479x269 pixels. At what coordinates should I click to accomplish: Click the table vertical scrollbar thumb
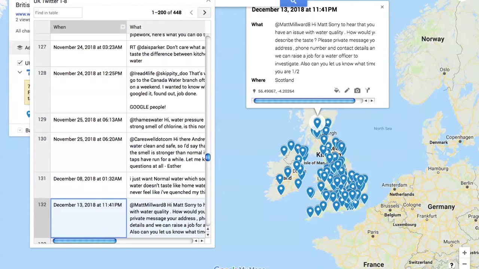[x=208, y=157]
